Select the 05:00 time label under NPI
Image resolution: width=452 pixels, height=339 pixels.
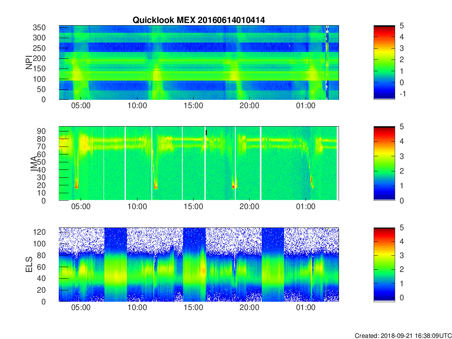click(81, 106)
